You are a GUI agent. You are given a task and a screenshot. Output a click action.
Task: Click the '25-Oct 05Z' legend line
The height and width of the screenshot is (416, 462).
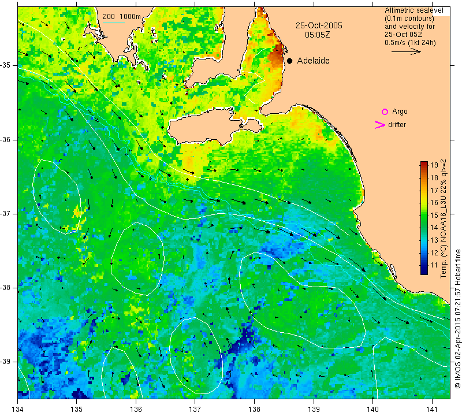click(403, 35)
